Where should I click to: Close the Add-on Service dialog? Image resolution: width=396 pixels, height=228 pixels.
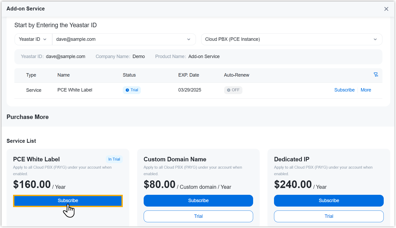[x=386, y=9]
